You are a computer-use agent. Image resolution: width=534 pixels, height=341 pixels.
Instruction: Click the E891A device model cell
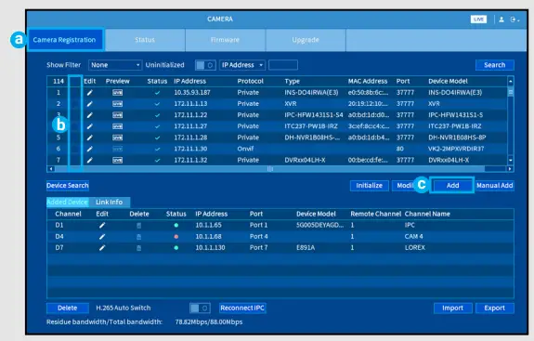click(306, 248)
